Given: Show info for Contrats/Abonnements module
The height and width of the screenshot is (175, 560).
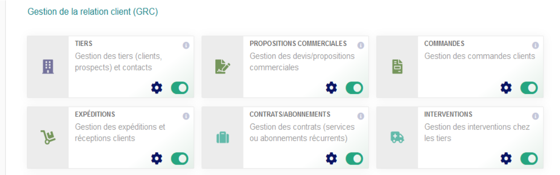Looking at the screenshot, I should (x=361, y=116).
